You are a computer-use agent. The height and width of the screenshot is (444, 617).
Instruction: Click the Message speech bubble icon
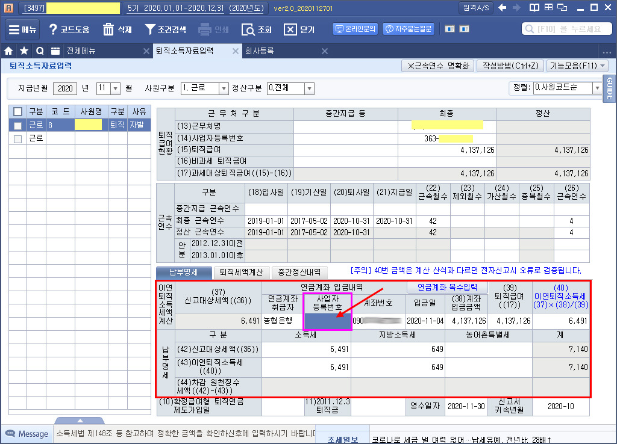pyautogui.click(x=10, y=434)
